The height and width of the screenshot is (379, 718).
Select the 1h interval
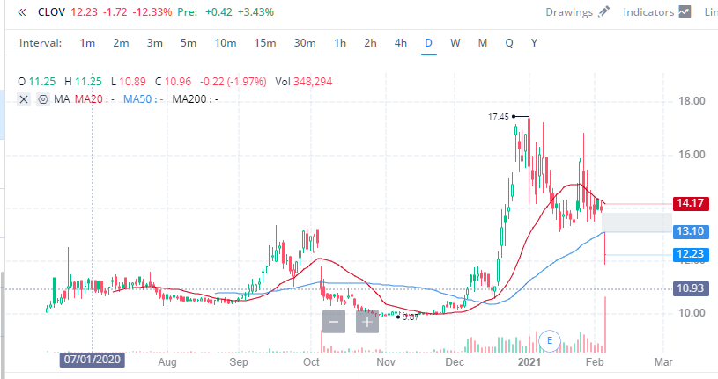(x=340, y=43)
